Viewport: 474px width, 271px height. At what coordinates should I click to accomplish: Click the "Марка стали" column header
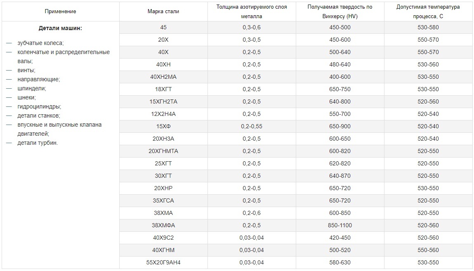[163, 12]
